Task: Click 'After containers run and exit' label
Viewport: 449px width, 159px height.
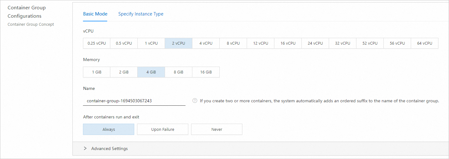Action: 111,117
